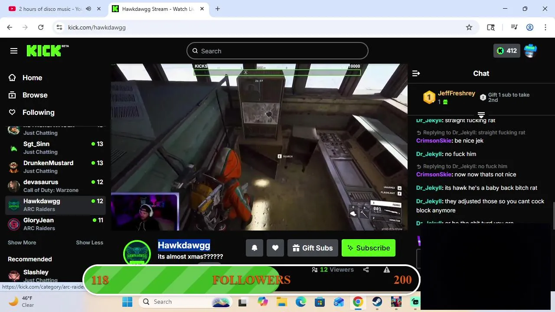
Task: Open Windows Start menu
Action: [127, 302]
